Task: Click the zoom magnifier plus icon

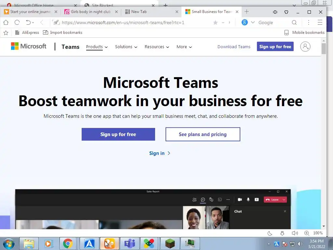Action: [307, 233]
